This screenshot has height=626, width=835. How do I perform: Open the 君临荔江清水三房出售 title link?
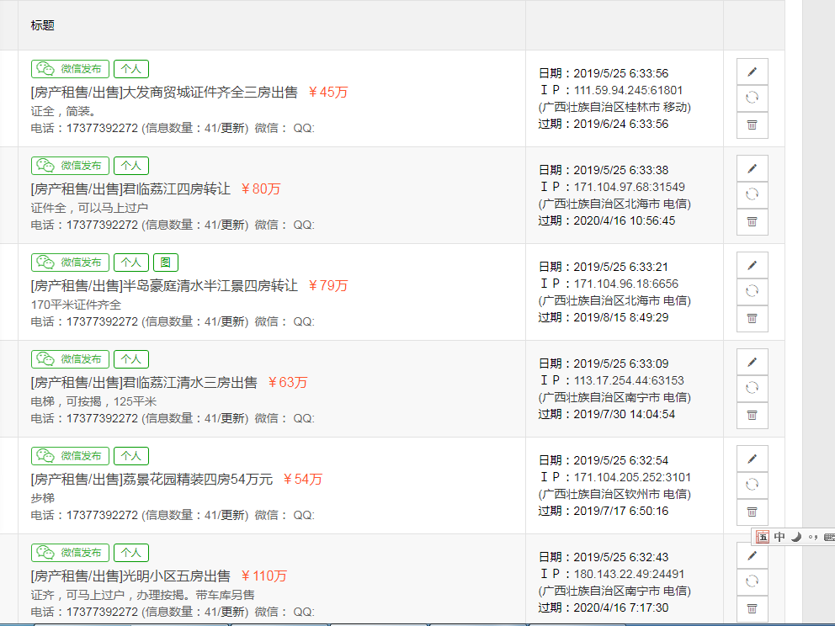(143, 383)
